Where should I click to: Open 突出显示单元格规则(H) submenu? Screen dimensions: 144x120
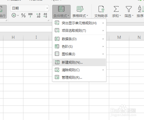pos(79,23)
